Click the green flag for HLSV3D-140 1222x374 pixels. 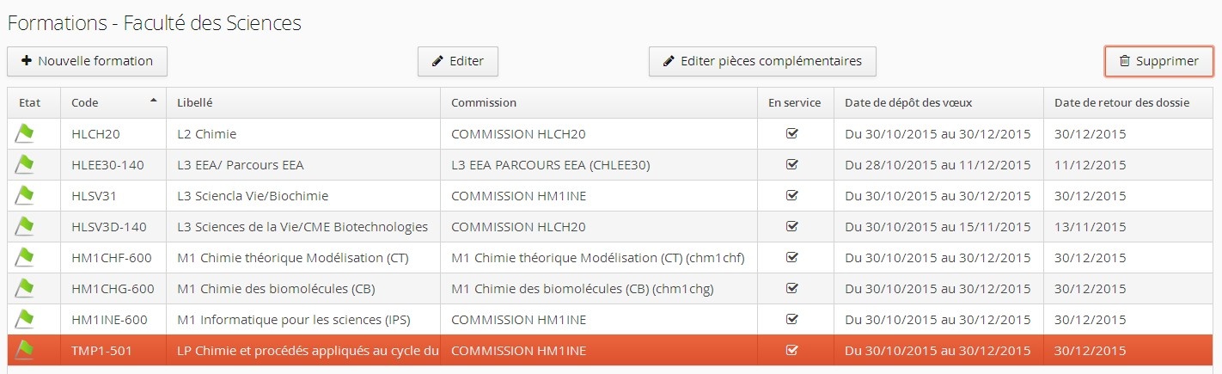point(24,226)
